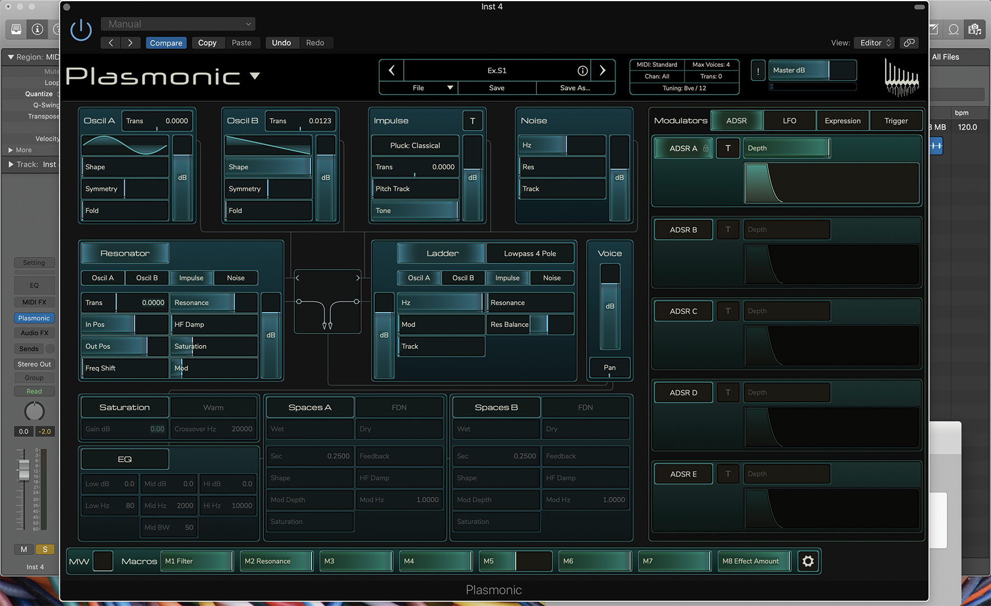This screenshot has height=606, width=991.
Task: Adjust the Voice dB slider
Action: coord(610,307)
